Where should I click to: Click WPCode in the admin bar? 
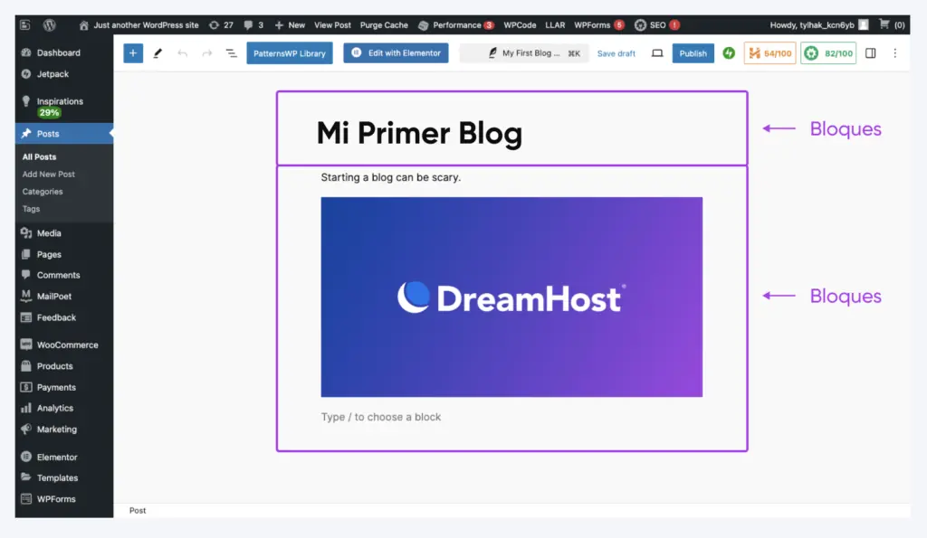point(520,24)
